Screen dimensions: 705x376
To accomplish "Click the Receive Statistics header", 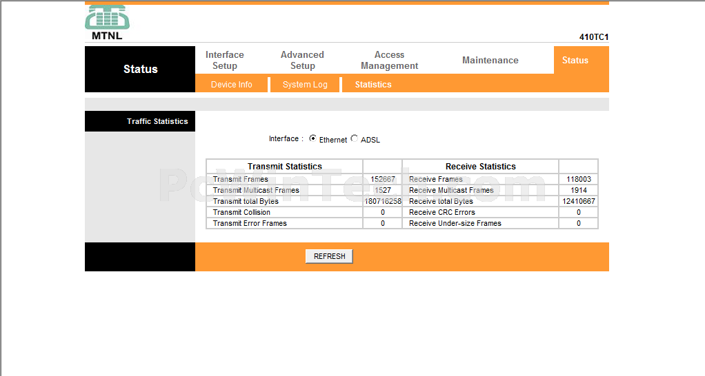I will [481, 167].
